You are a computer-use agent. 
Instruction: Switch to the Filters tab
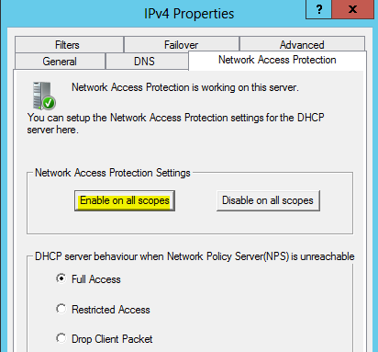[69, 45]
